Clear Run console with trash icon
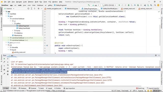 (8, 74)
